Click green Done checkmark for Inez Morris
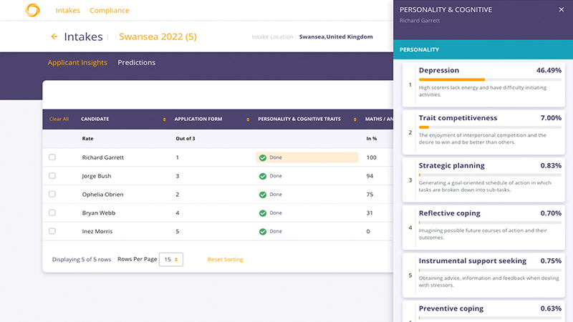Image resolution: width=573 pixels, height=322 pixels. [263, 231]
